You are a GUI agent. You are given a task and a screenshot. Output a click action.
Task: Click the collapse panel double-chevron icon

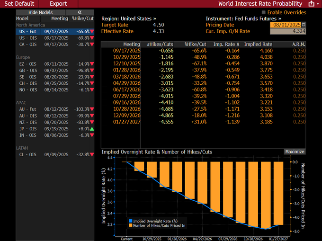79,12
